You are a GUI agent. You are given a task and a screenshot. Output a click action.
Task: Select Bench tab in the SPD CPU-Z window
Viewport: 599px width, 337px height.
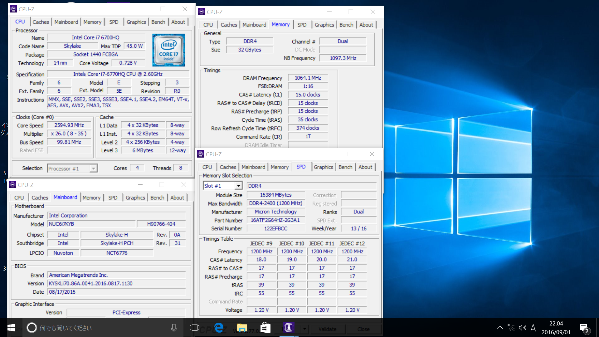point(345,167)
